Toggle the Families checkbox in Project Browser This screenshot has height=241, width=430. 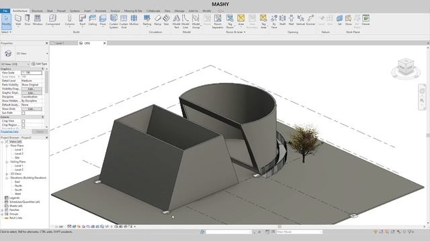click(x=7, y=210)
